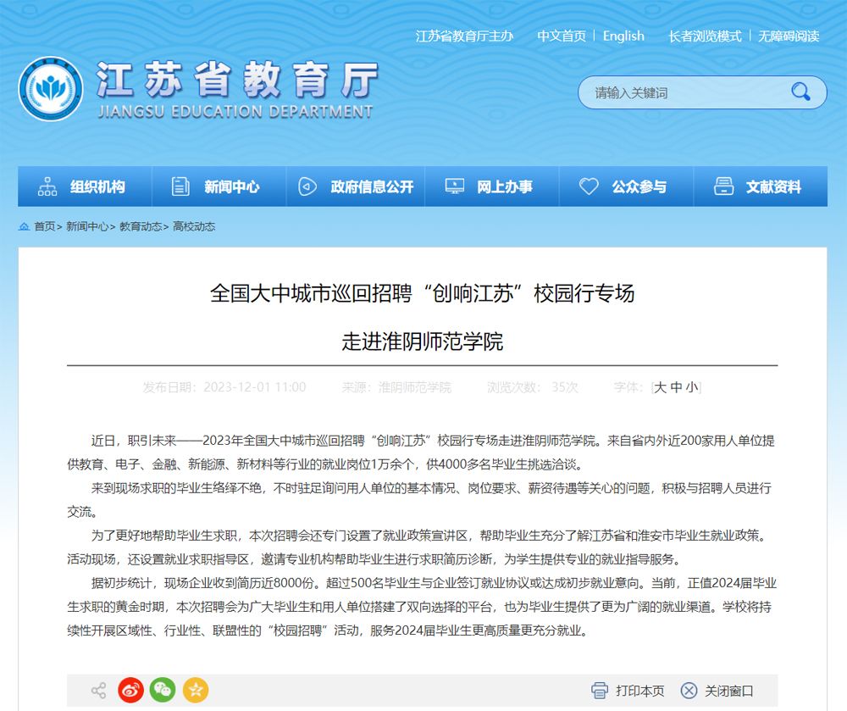This screenshot has height=711, width=847.
Task: Click the 政府信息公开 circular icon
Action: (307, 186)
